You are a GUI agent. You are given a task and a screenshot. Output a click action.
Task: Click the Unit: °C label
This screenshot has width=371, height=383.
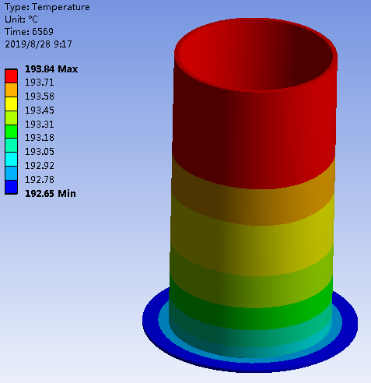(21, 19)
